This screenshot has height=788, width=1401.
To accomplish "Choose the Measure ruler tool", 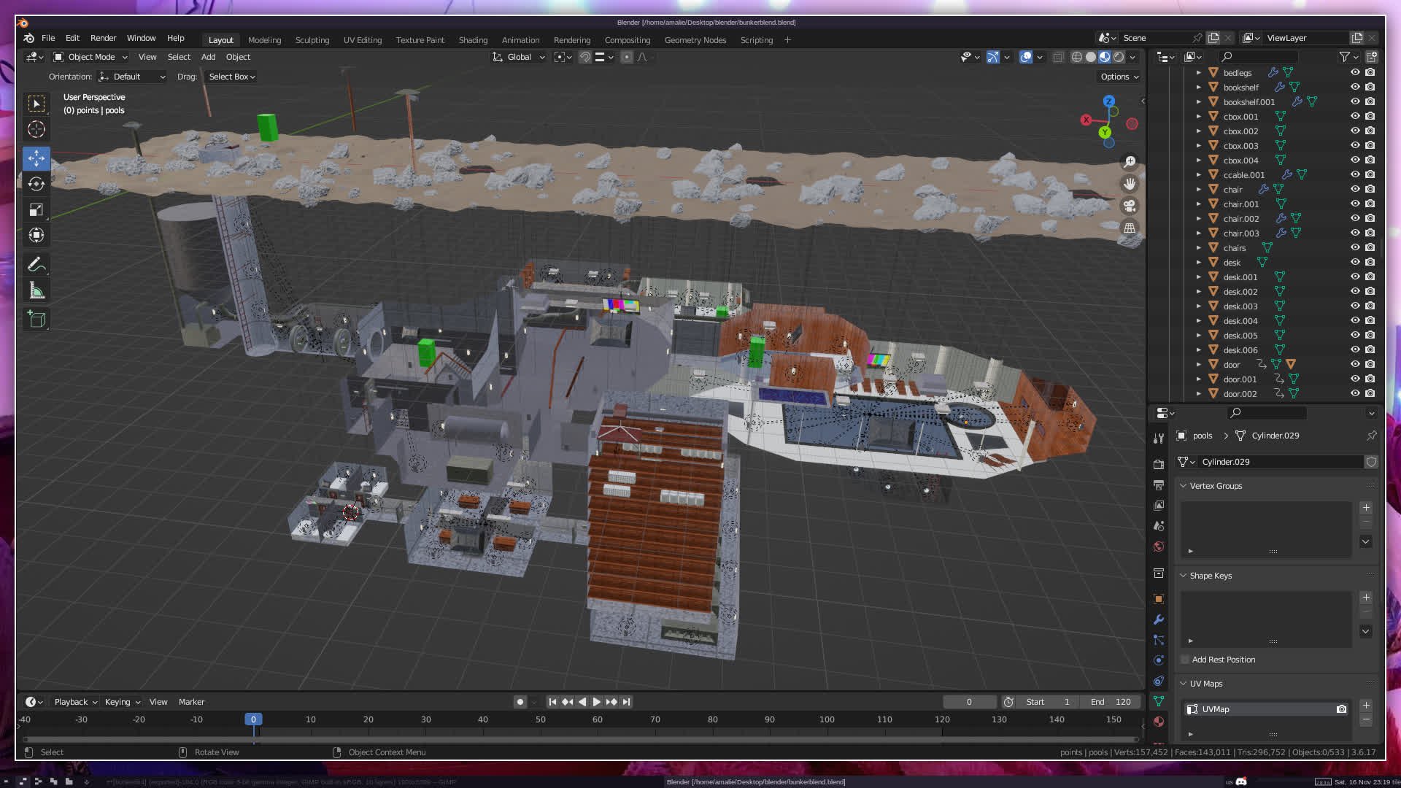I will click(36, 291).
